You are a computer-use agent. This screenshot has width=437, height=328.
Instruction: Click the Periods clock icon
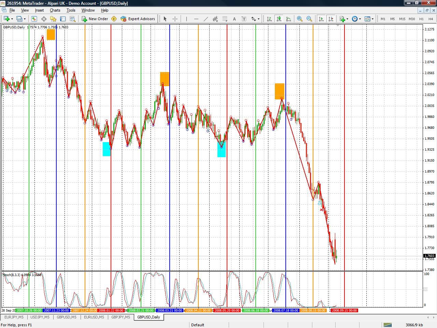pyautogui.click(x=355, y=19)
